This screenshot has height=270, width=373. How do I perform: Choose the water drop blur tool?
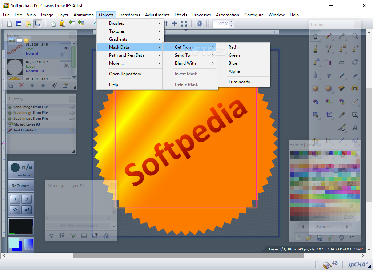click(316, 75)
